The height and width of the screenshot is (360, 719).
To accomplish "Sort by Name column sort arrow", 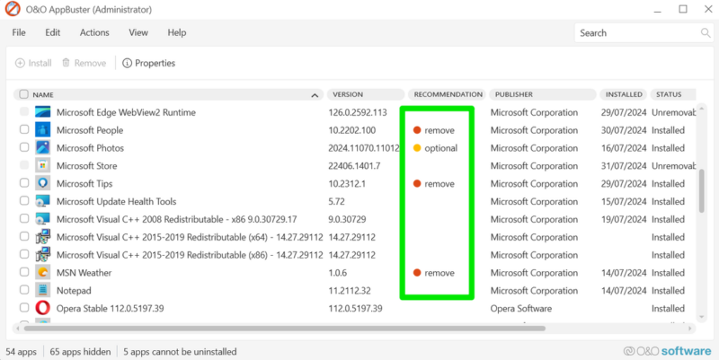I will pos(315,94).
